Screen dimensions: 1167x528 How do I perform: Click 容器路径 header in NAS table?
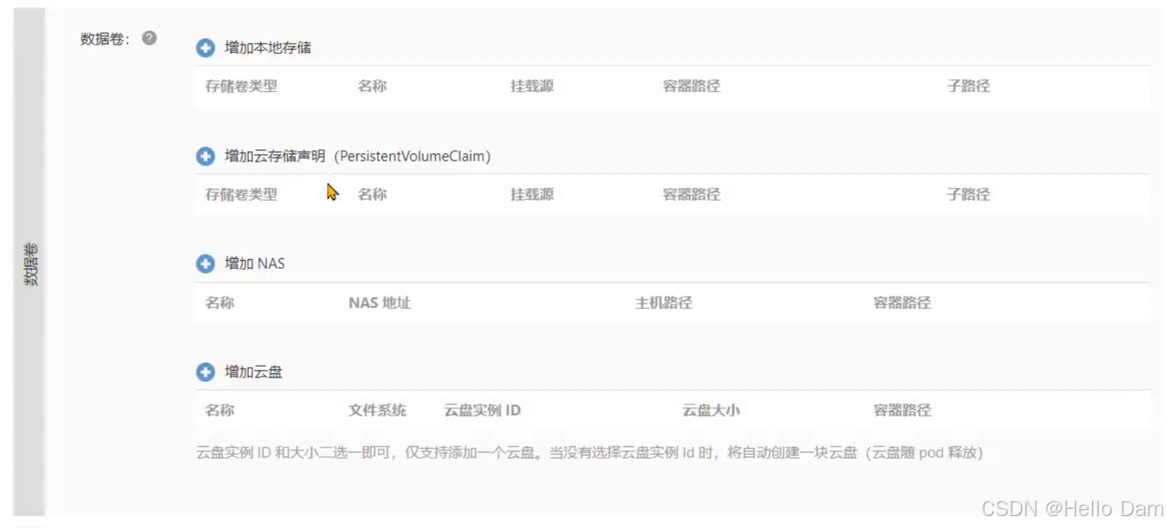pyautogui.click(x=902, y=303)
